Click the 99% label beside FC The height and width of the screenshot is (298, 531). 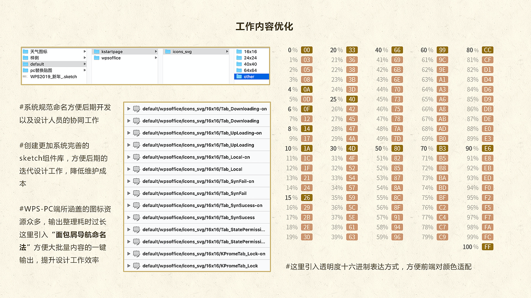tap(473, 237)
